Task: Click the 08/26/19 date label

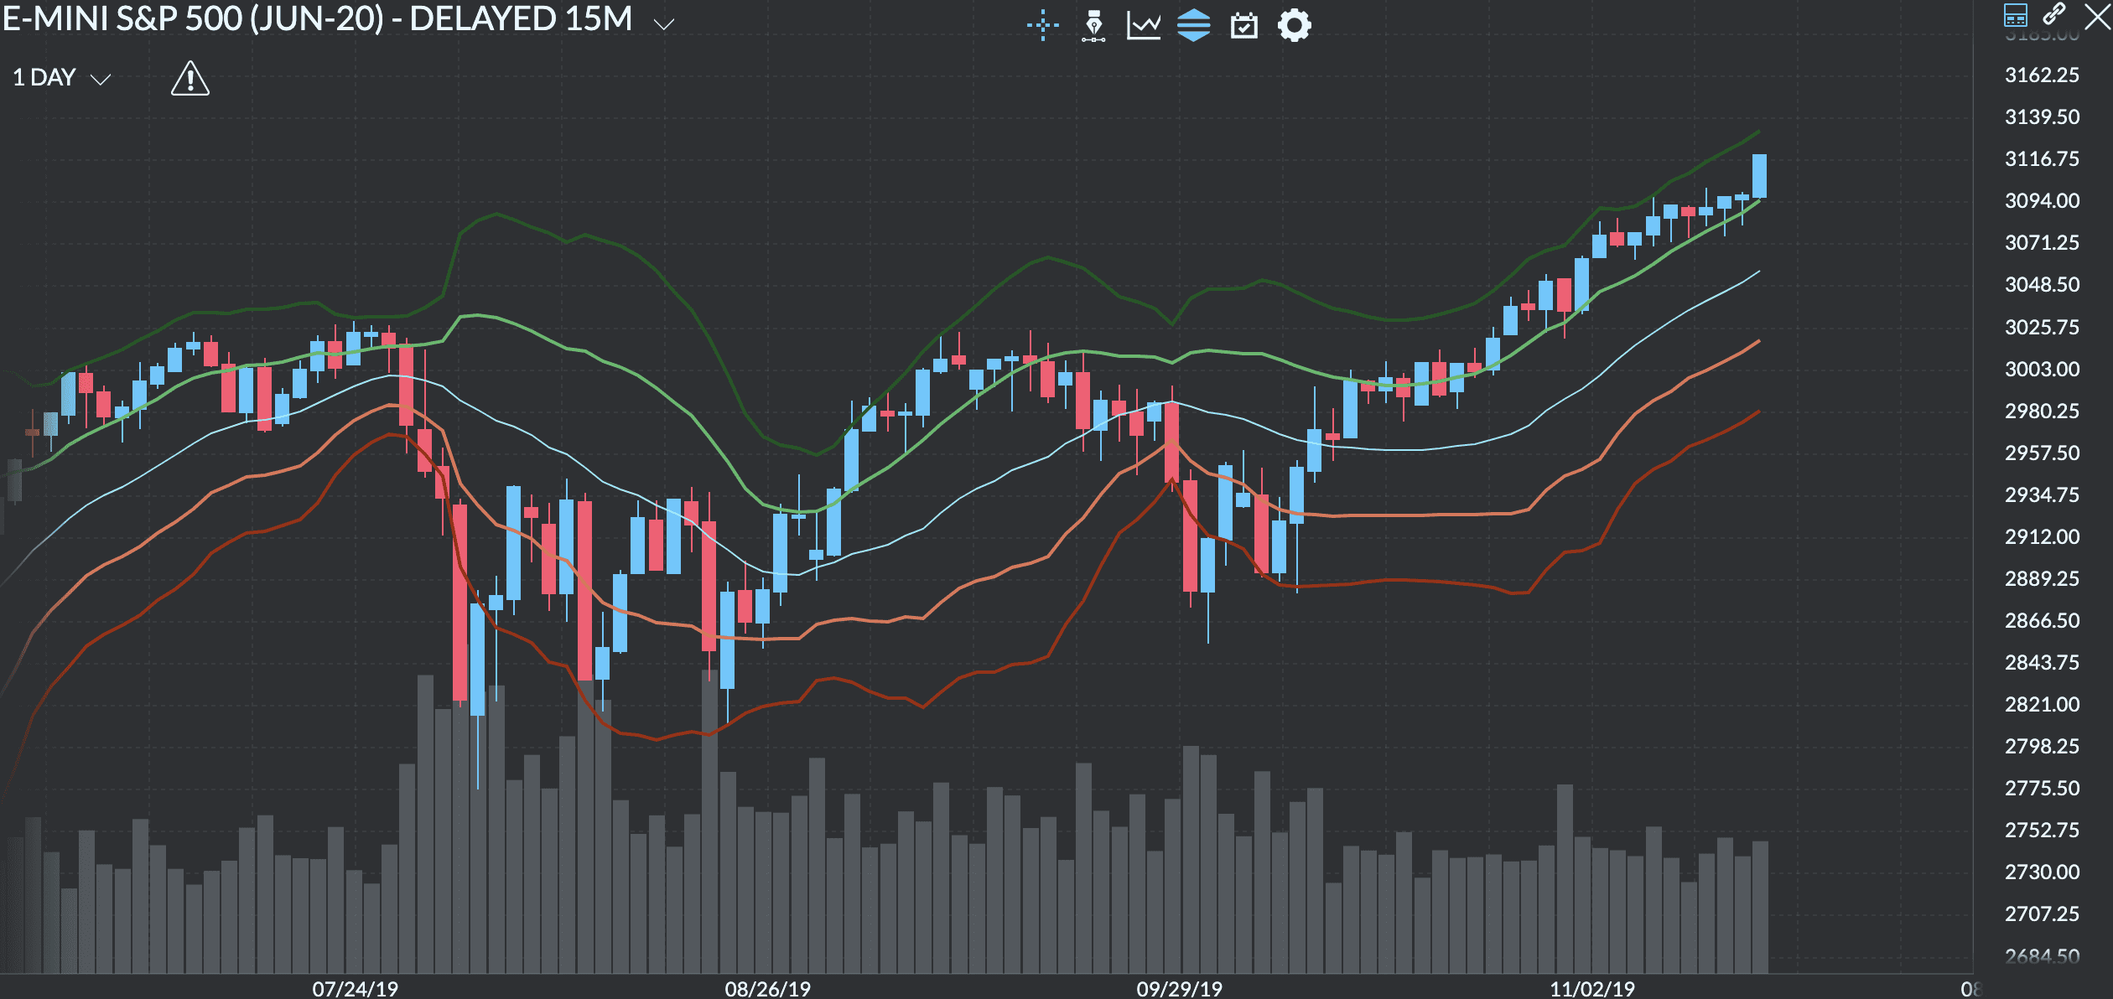Action: (x=767, y=989)
